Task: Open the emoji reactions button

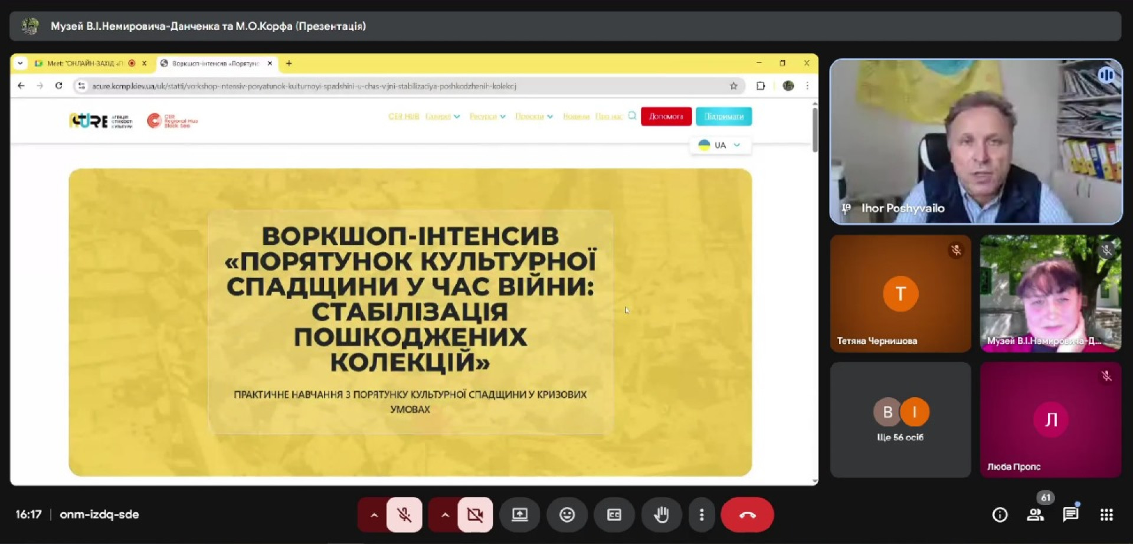Action: click(x=567, y=515)
